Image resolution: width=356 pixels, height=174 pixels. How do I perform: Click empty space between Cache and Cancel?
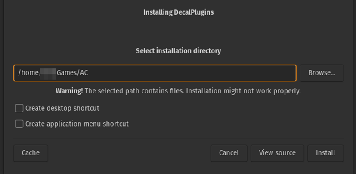pyautogui.click(x=129, y=153)
